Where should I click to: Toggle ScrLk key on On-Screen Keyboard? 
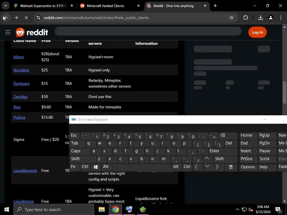pos(267,159)
